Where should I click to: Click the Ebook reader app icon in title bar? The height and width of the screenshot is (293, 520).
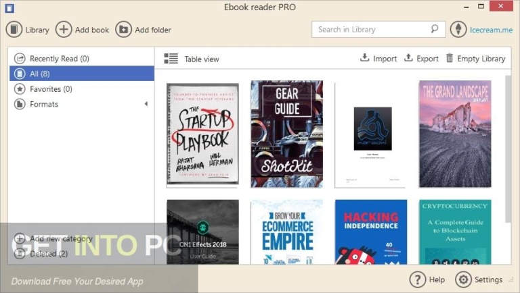tap(9, 8)
